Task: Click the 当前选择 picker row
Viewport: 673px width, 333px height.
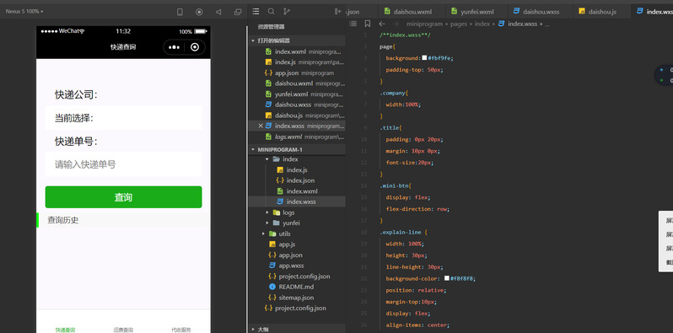Action: pyautogui.click(x=124, y=118)
